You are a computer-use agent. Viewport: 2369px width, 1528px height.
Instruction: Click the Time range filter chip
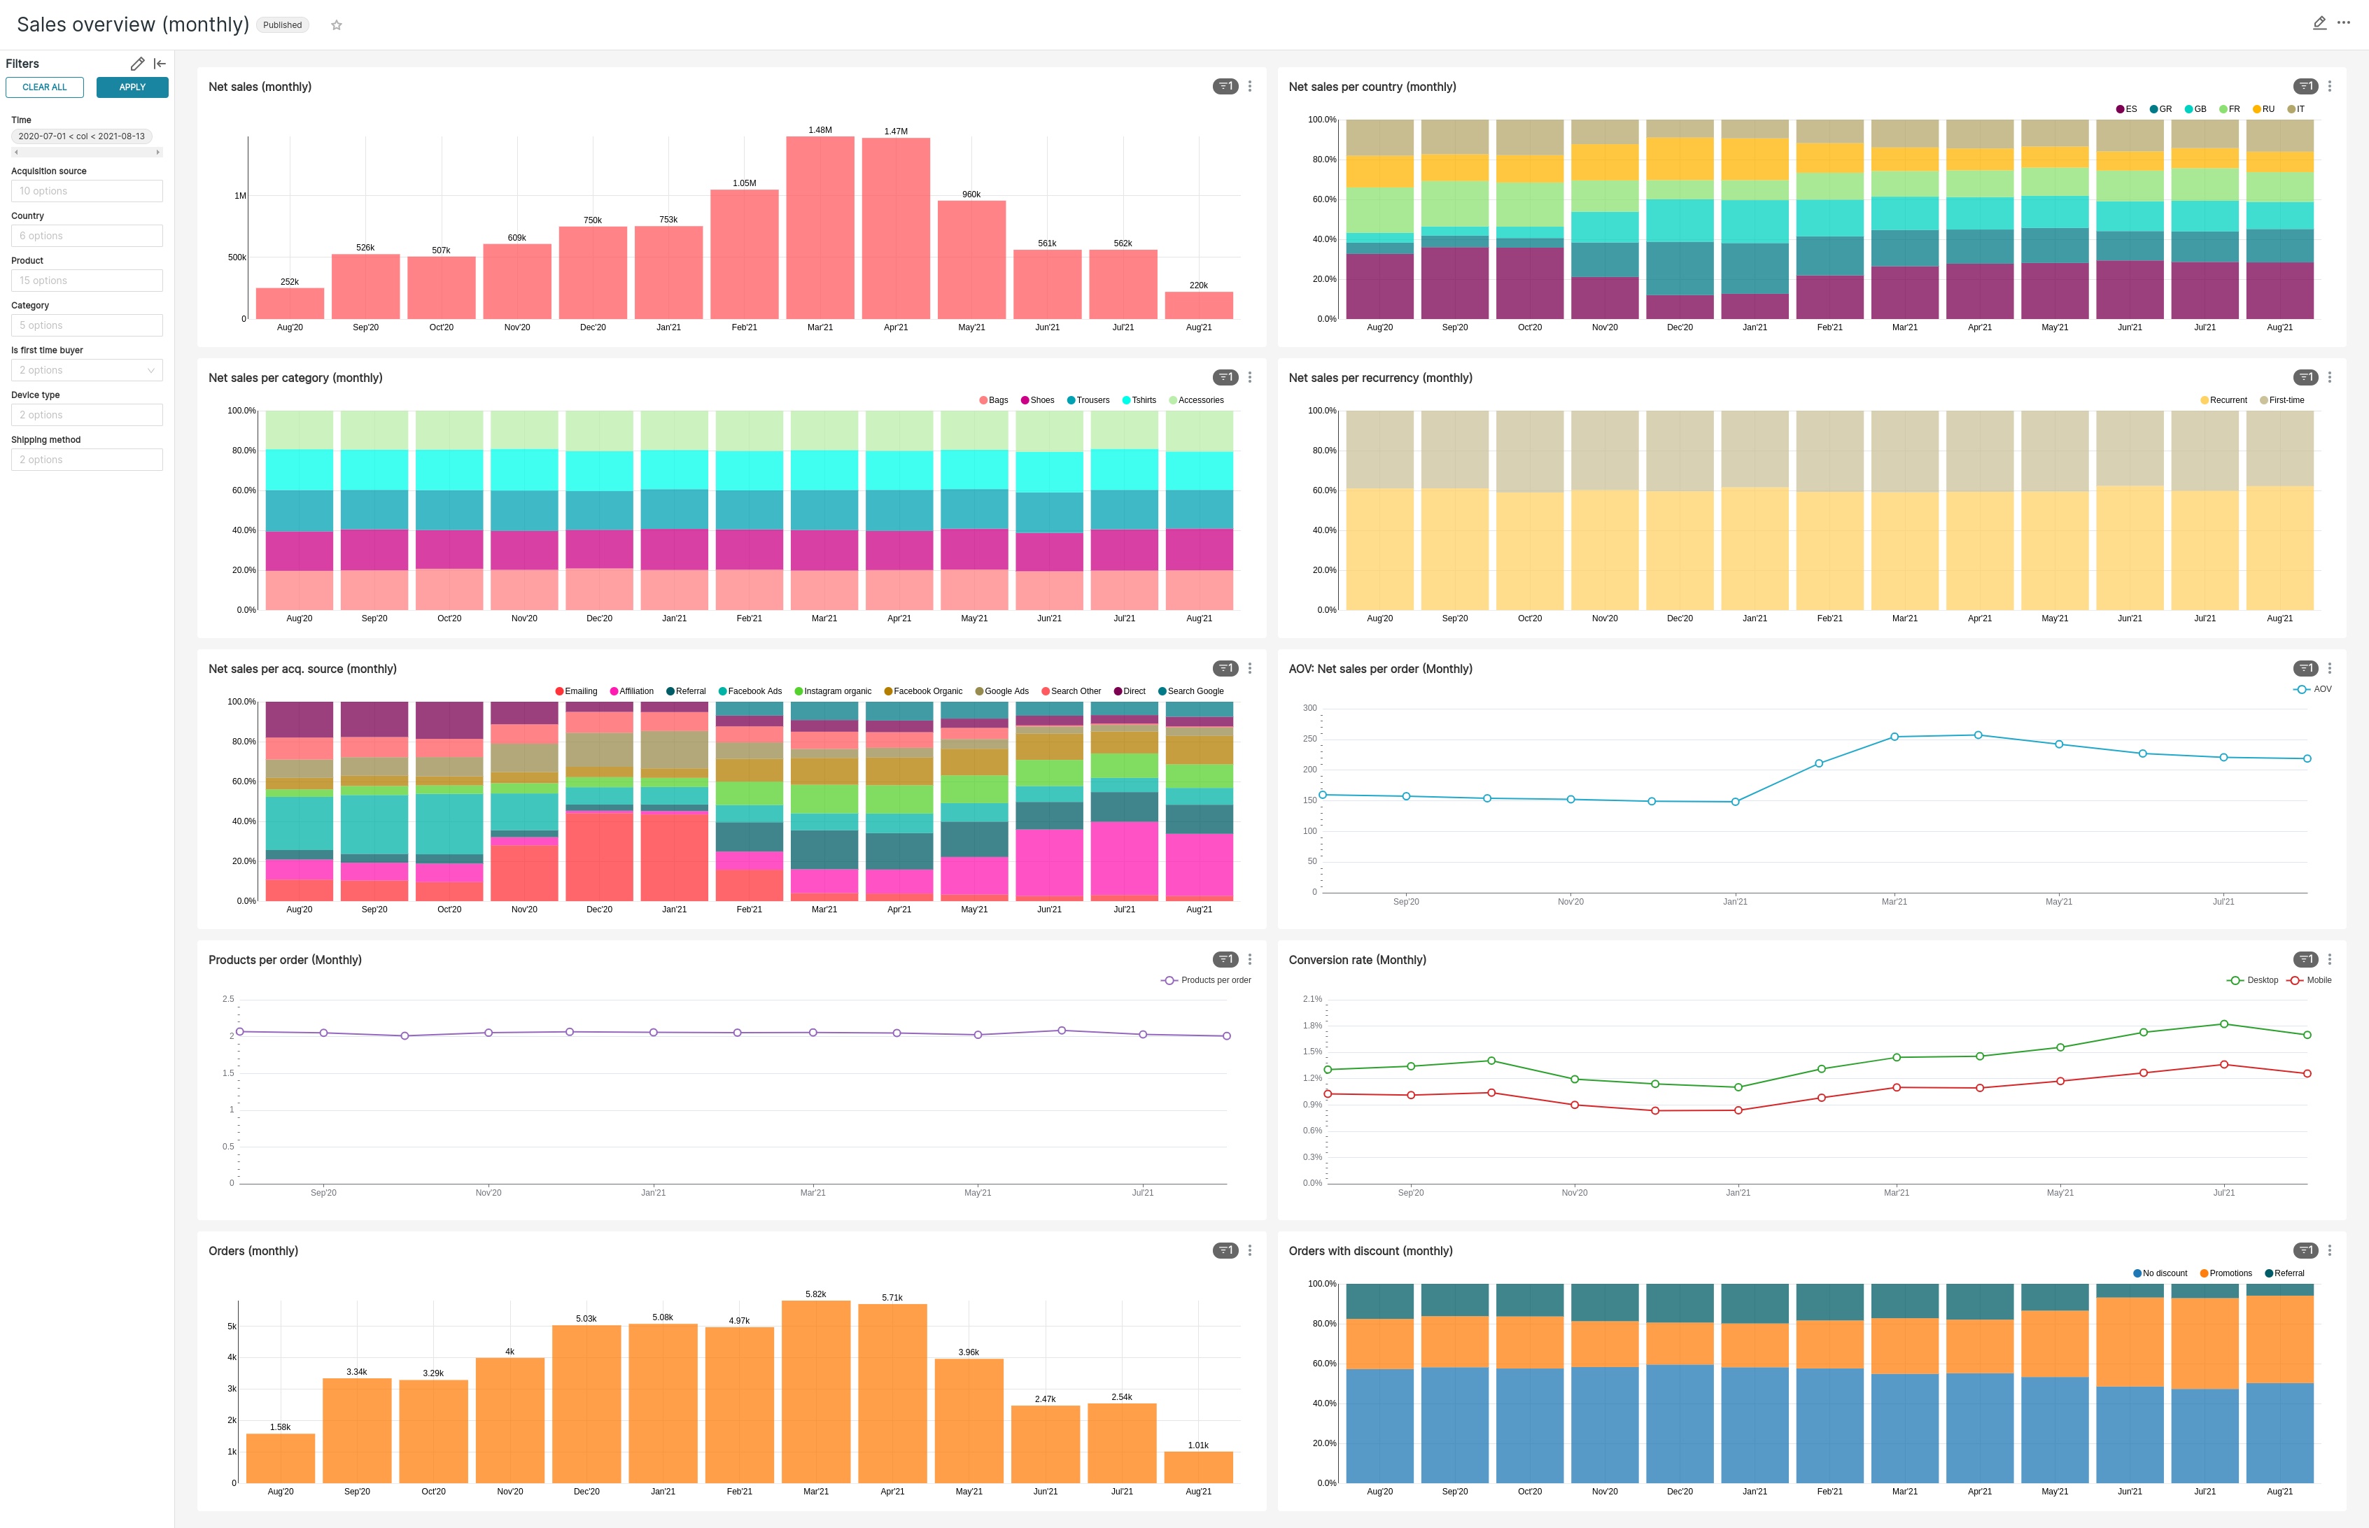pyautogui.click(x=81, y=136)
